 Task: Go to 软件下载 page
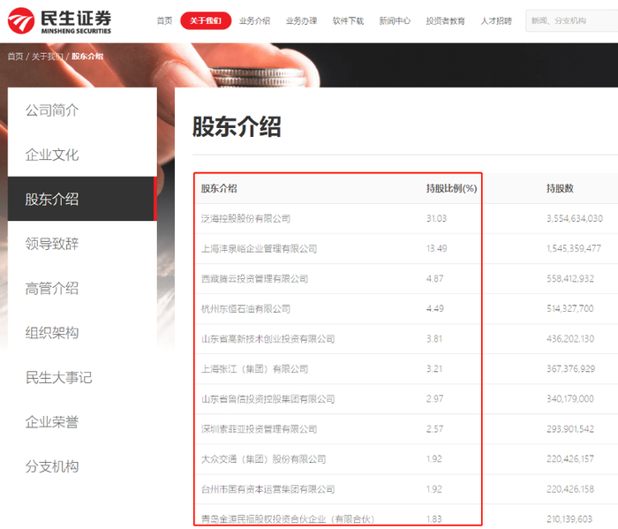coord(348,21)
